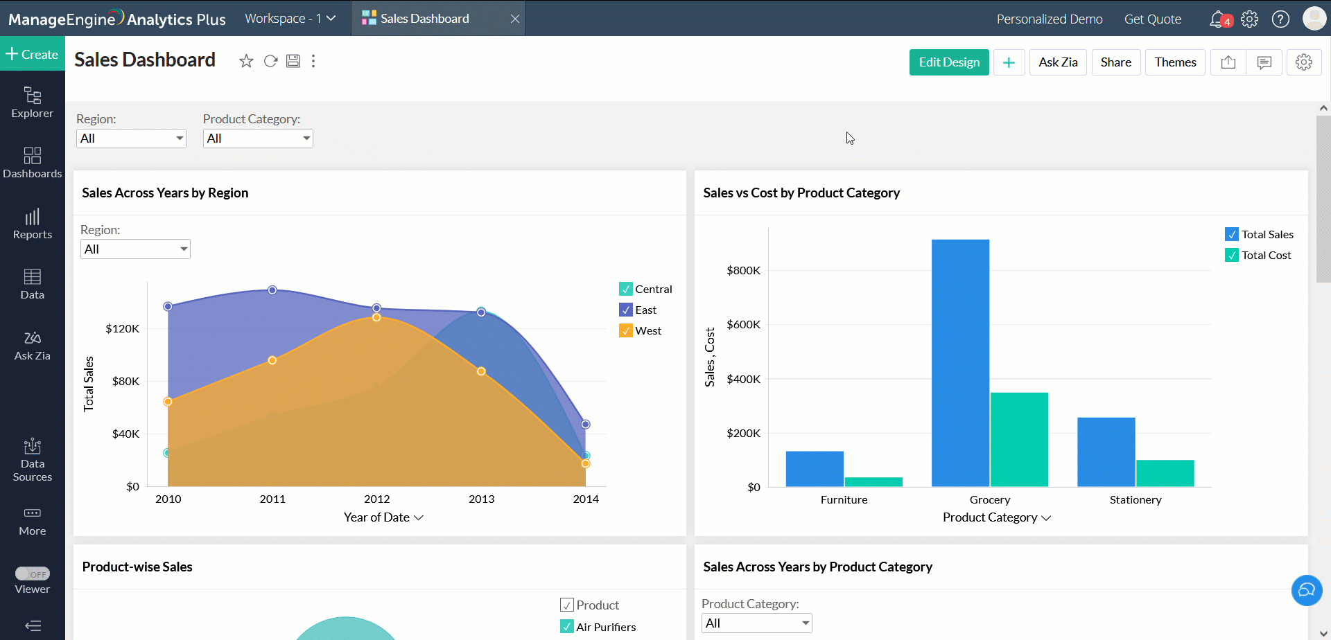Click the save dashboard icon

(x=293, y=61)
